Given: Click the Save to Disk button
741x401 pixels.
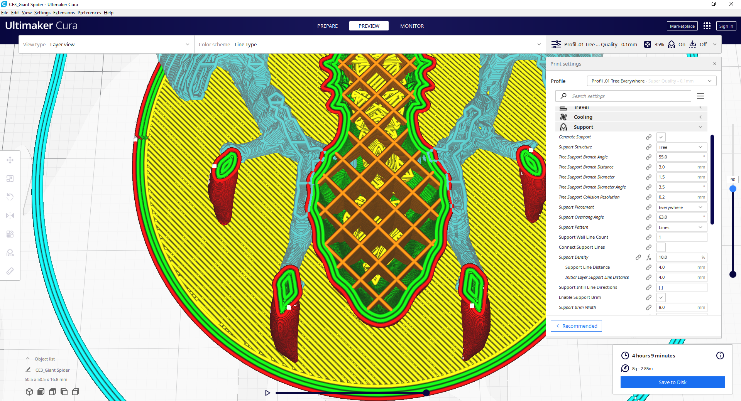Looking at the screenshot, I should click(672, 382).
